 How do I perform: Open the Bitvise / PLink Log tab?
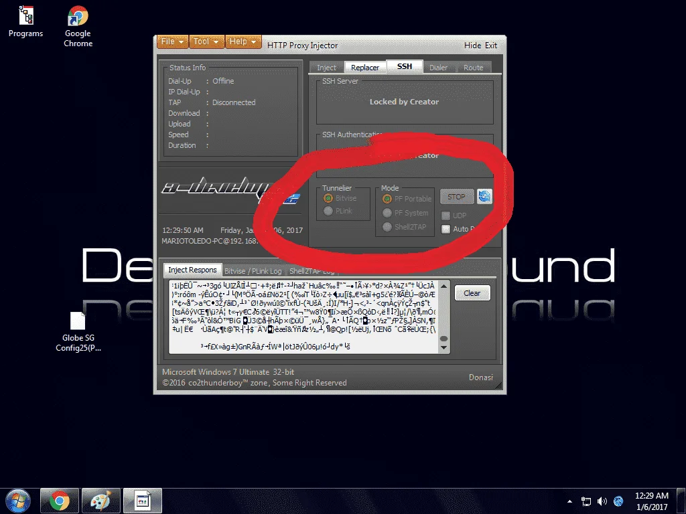point(253,272)
